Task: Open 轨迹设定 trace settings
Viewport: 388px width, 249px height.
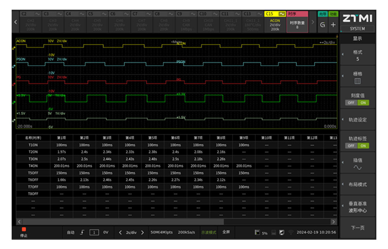Action: point(357,120)
